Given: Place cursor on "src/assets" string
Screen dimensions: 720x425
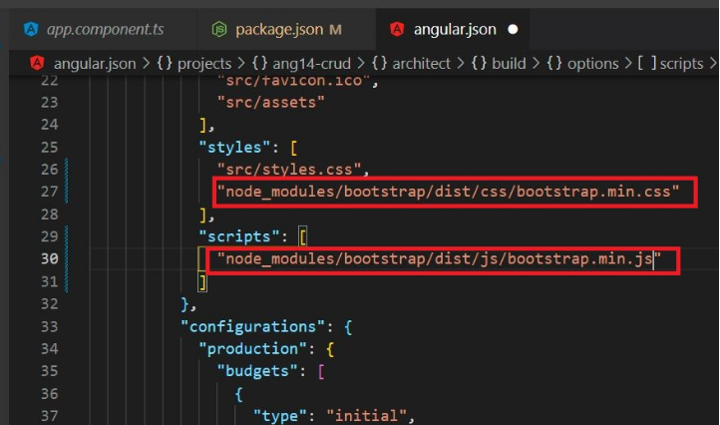Looking at the screenshot, I should point(270,102).
